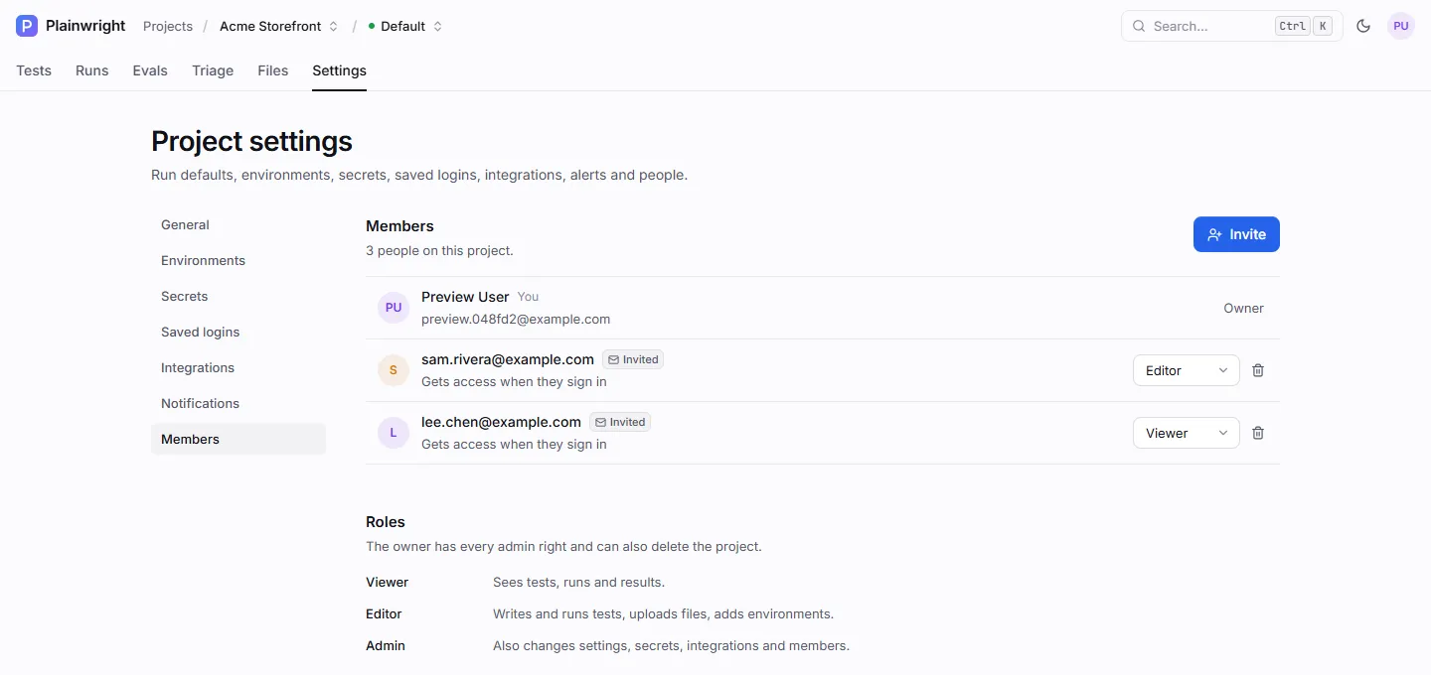Viewport: 1431px width, 675px height.
Task: Click the '3 people on this project.' text
Action: [439, 251]
